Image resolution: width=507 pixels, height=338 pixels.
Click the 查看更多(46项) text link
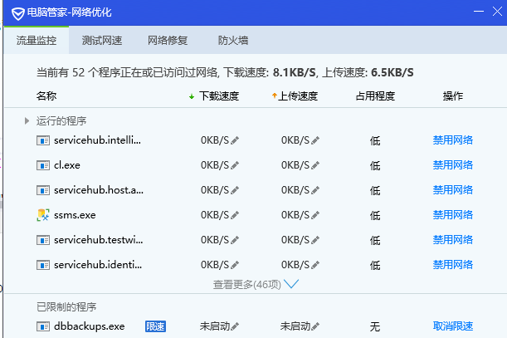coord(247,285)
